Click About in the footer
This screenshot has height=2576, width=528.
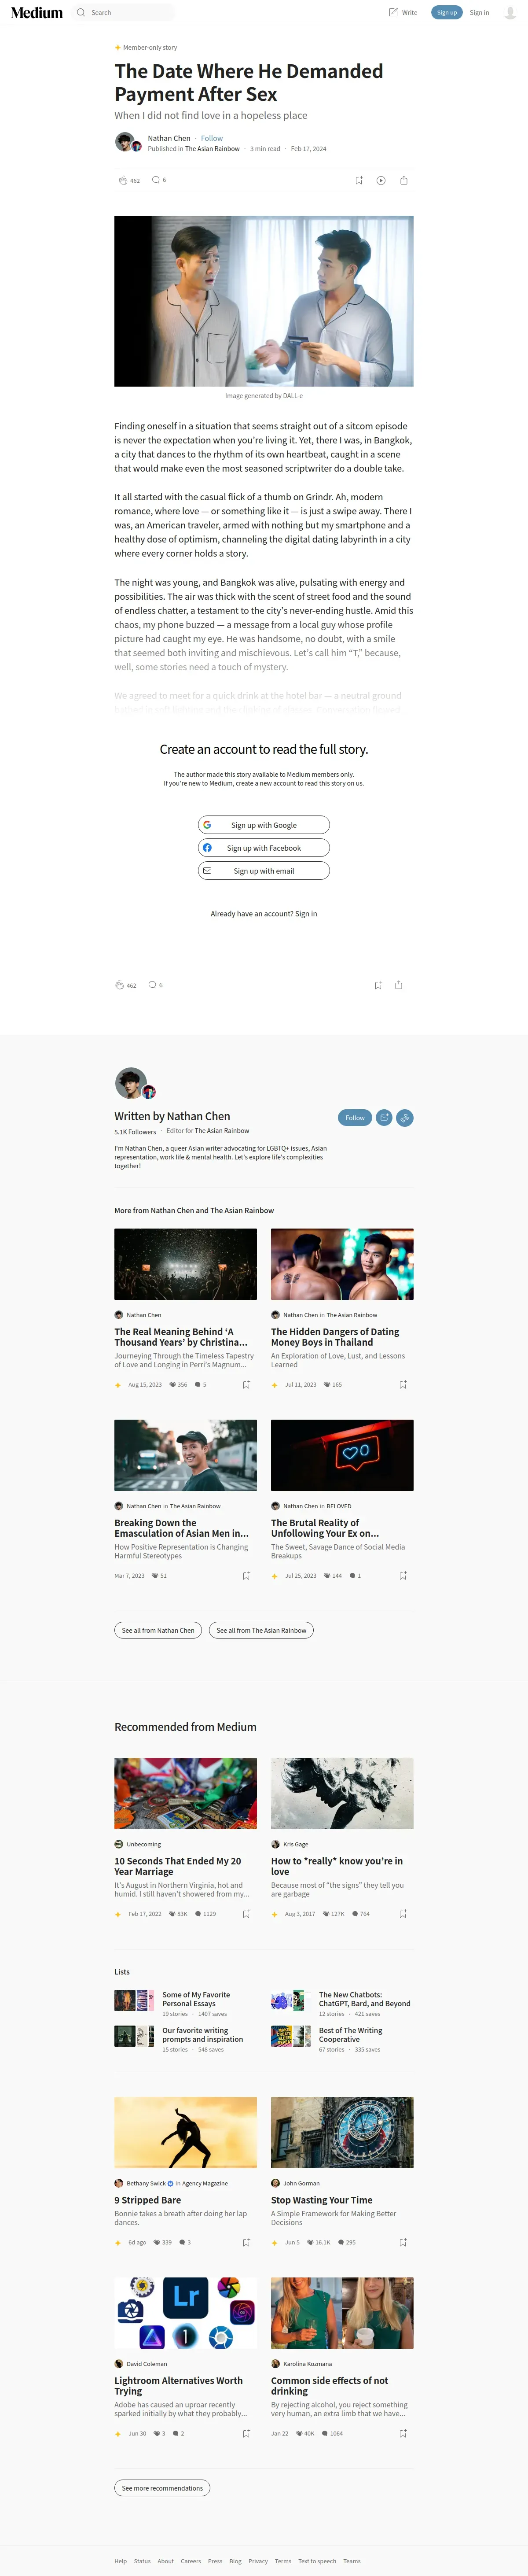click(165, 2561)
